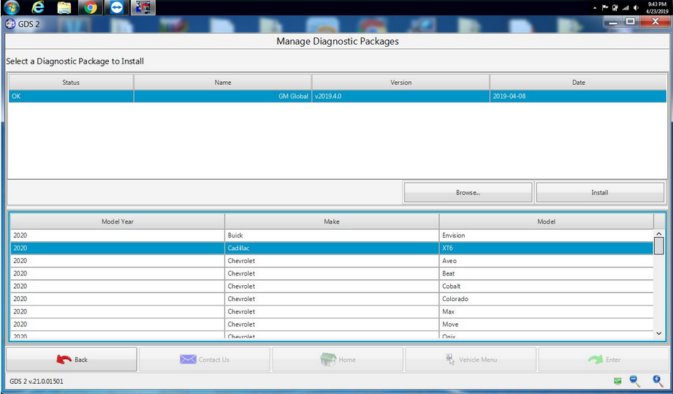Click the Version column header
The height and width of the screenshot is (394, 673).
tap(400, 83)
